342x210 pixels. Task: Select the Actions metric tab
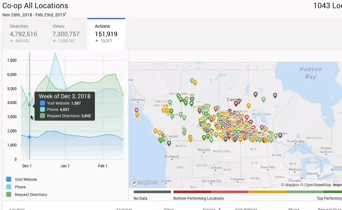[x=106, y=33]
